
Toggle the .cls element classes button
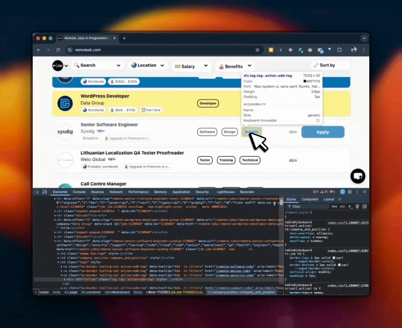[342, 206]
